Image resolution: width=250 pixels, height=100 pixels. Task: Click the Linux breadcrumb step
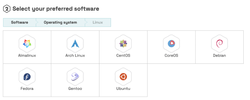click(98, 23)
